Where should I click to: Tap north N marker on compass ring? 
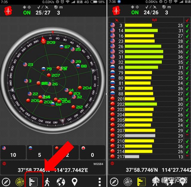coord(43,40)
